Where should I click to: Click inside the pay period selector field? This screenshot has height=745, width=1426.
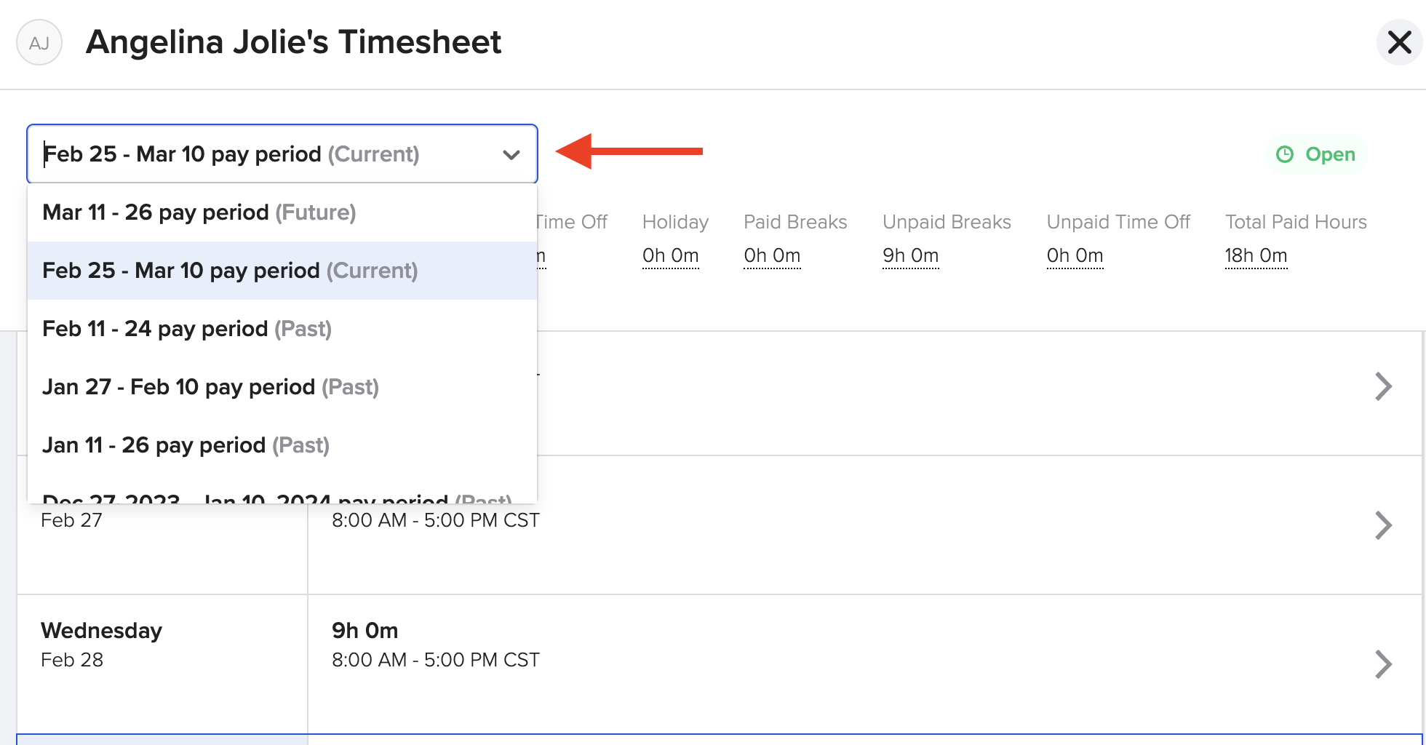(x=218, y=154)
